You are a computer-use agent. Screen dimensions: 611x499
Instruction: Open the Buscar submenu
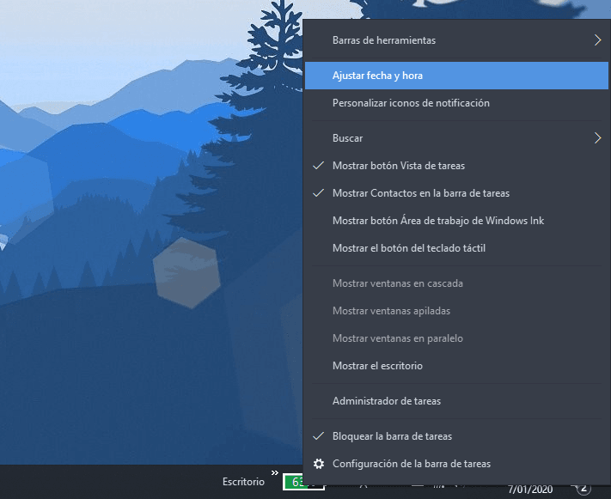pyautogui.click(x=456, y=138)
